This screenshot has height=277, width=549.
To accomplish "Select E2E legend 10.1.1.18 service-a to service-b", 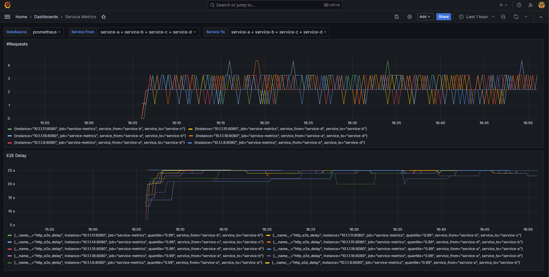I will pos(139,256).
